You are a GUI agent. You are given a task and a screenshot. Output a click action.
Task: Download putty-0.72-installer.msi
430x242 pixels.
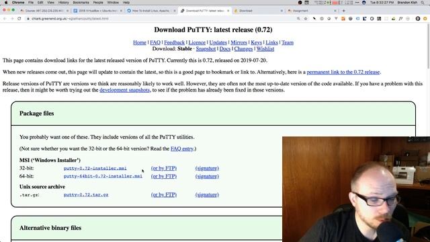[x=95, y=168]
